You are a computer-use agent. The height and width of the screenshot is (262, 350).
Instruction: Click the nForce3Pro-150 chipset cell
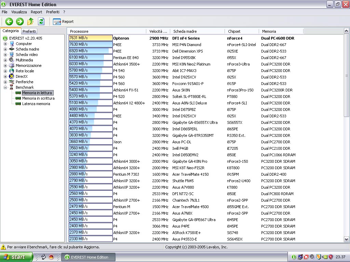240,90
